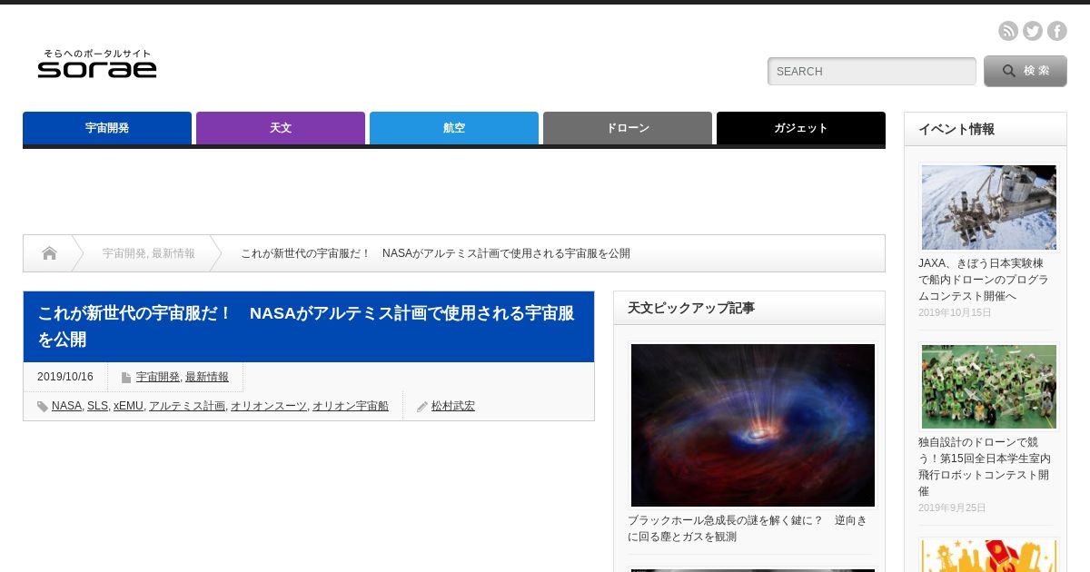The image size is (1090, 572).
Task: Open the ドローン navigation tab
Action: point(628,128)
